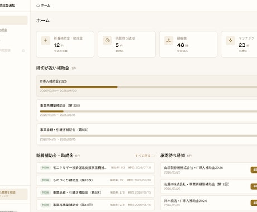Click the clock icon on 承認待ち通知 card
The image size is (257, 212).
coord(107,41)
